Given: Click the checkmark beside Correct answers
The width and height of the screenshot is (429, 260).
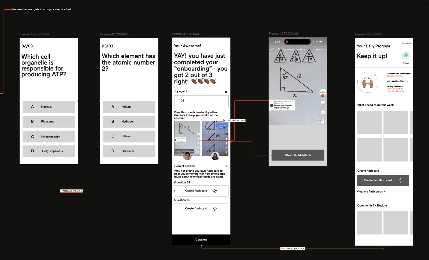Looking at the screenshot, I should click(226, 166).
